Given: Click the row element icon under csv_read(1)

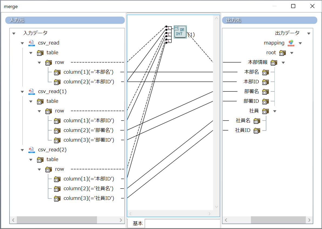Looking at the screenshot, I should click(x=49, y=111).
